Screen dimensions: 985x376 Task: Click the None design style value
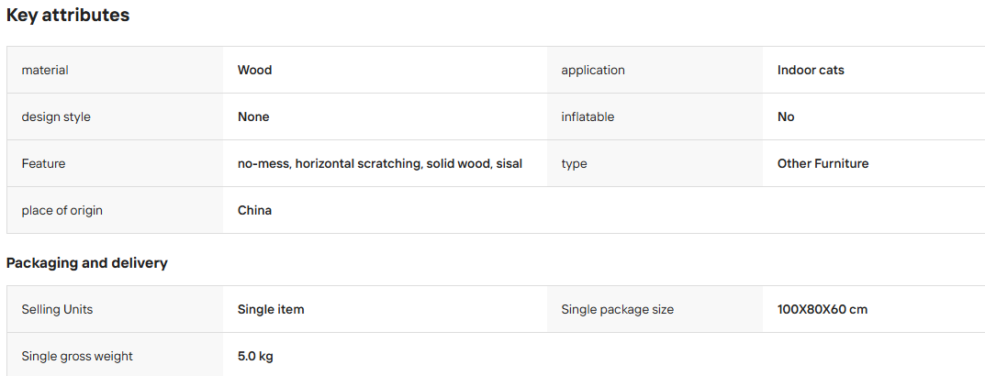pos(253,117)
